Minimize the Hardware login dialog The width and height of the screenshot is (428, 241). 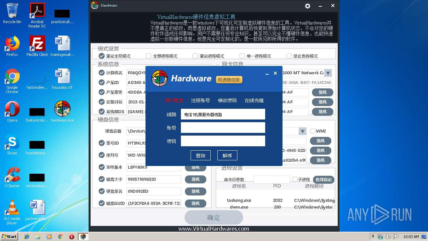pyautogui.click(x=267, y=73)
